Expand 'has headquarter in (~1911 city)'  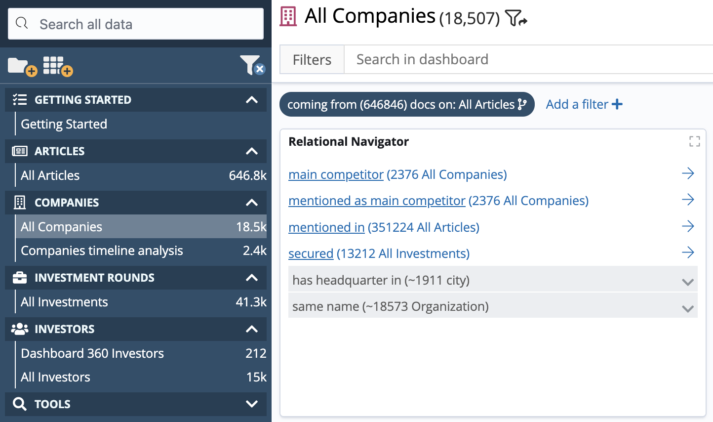(687, 282)
